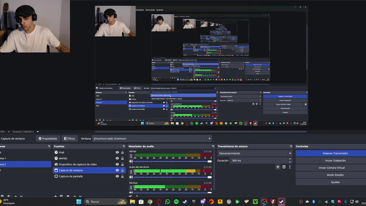The height and width of the screenshot is (206, 366).
Task: Click the webcam image in the preview
Action: coord(35,26)
